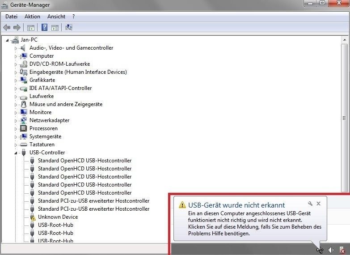Click the Systemgeräte icon
Image resolution: width=350 pixels, height=255 pixels.
23,136
